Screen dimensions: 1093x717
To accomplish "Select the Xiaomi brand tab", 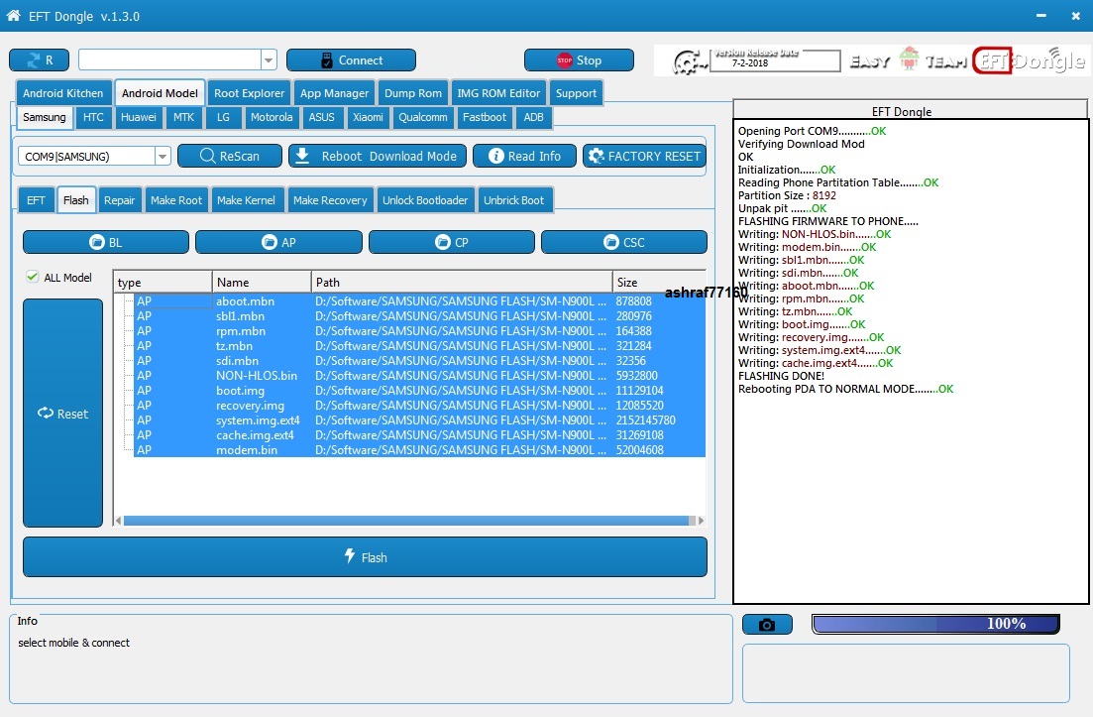I will [x=368, y=117].
